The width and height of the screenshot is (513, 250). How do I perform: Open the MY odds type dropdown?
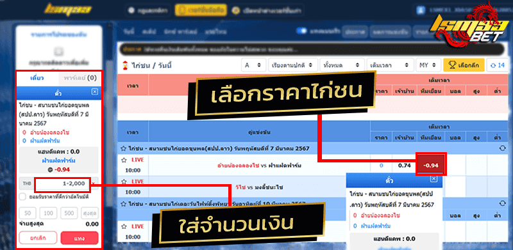click(x=428, y=65)
